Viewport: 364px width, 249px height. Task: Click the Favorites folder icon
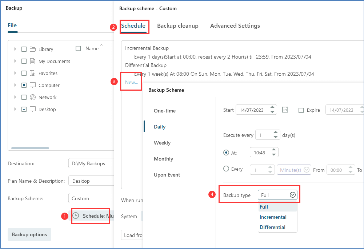click(x=33, y=73)
